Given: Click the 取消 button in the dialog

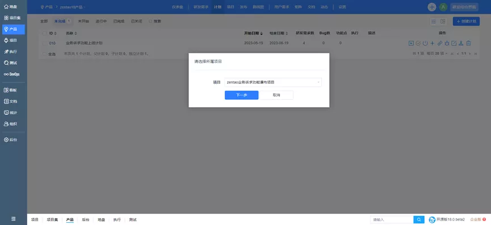Looking at the screenshot, I should (x=276, y=95).
